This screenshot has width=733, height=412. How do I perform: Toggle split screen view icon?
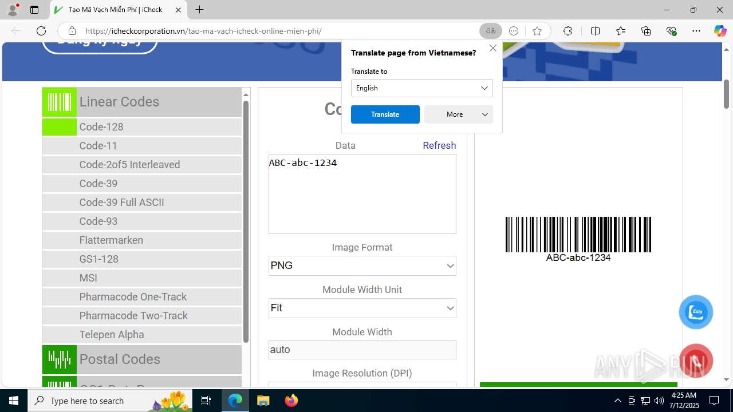pos(595,31)
